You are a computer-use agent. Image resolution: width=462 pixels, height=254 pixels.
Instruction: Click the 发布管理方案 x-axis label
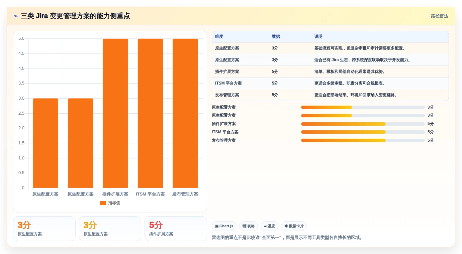185,194
